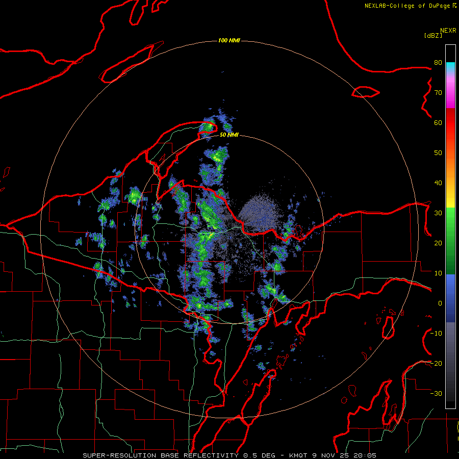The image size is (459, 459).
Task: Click the dBZ unit label above color scale
Action: pos(433,35)
